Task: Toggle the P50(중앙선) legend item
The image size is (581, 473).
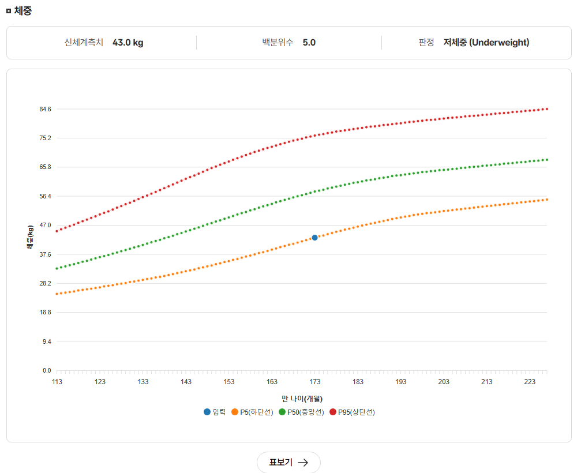Action: tap(301, 412)
